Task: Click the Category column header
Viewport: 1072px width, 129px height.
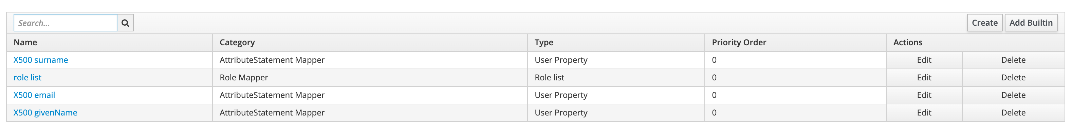Action: click(237, 42)
